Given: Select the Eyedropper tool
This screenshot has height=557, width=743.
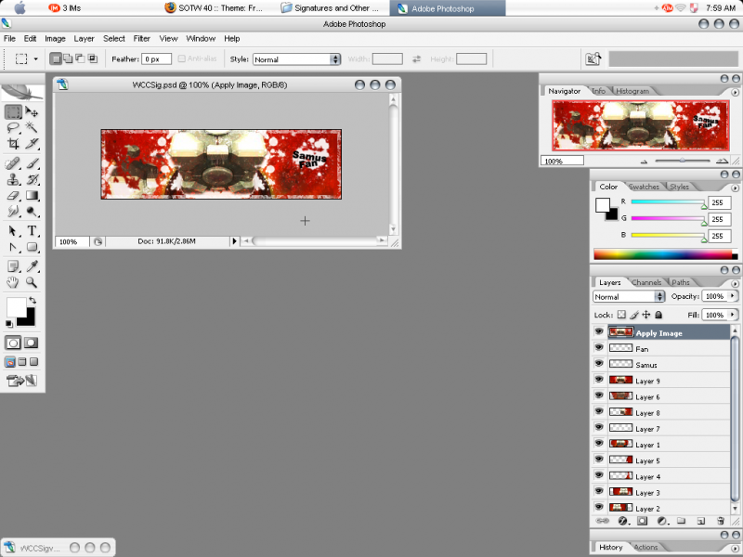Looking at the screenshot, I should tap(32, 266).
